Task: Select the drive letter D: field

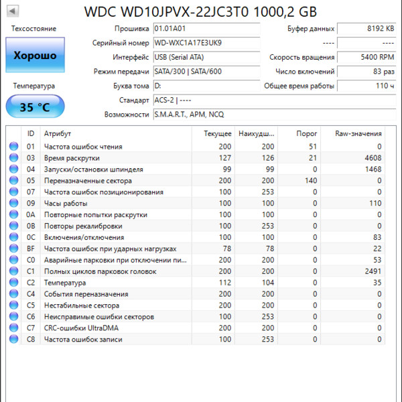Action: pos(206,86)
